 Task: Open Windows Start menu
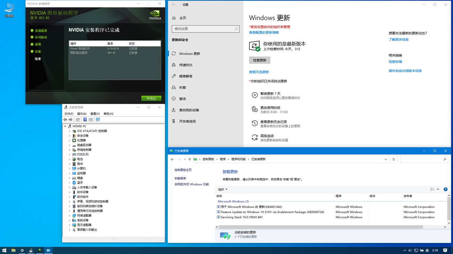click(4, 250)
